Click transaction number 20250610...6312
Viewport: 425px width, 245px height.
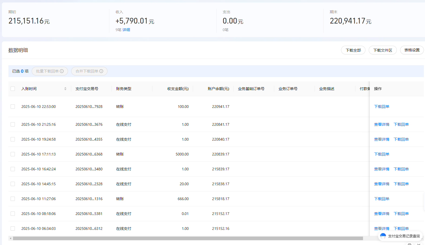89,229
